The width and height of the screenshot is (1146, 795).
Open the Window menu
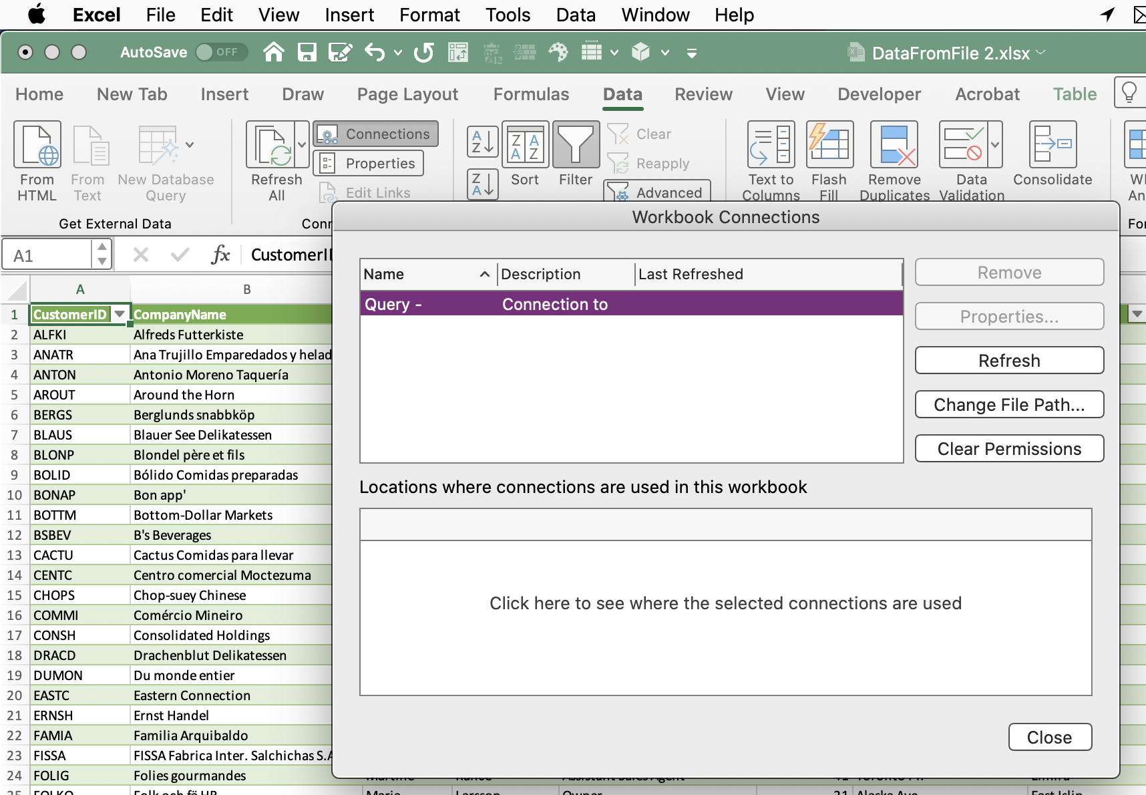[x=655, y=15]
